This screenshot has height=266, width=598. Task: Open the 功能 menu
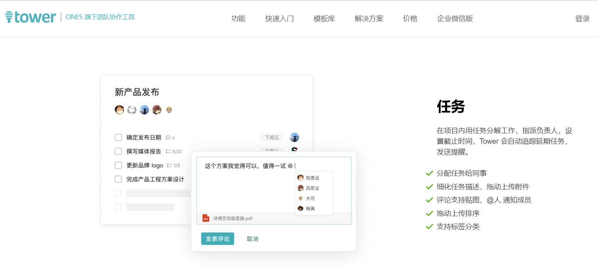point(238,18)
